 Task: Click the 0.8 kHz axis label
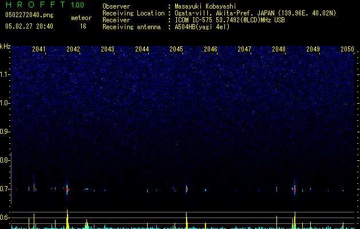click(x=5, y=160)
